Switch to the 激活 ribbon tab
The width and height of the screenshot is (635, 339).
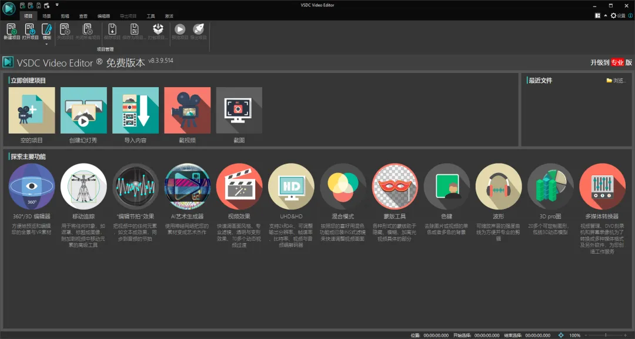click(x=169, y=16)
